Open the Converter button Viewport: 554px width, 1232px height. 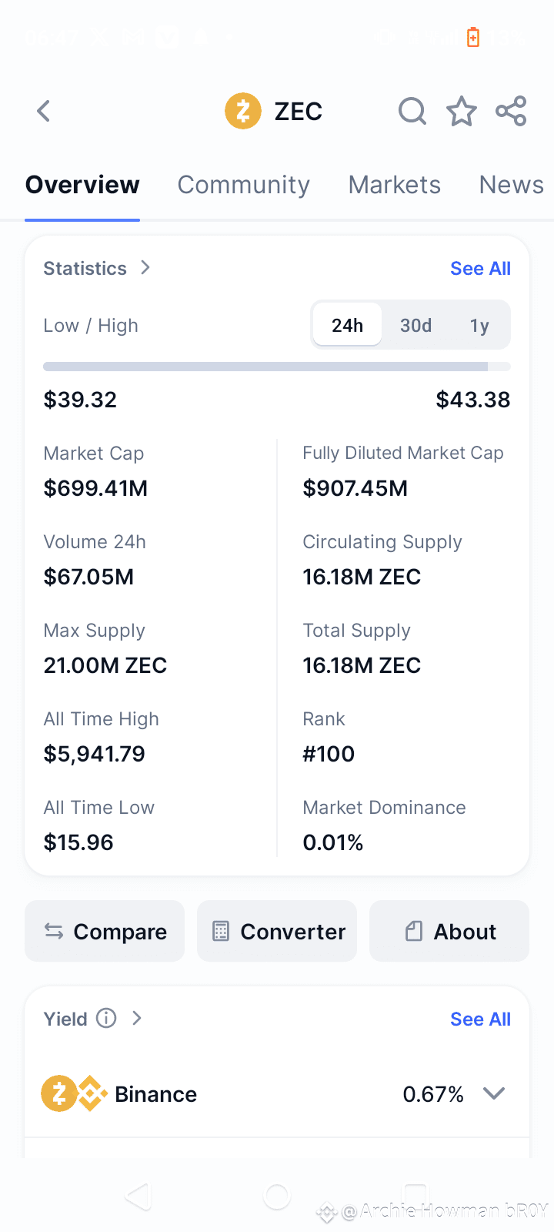(x=277, y=931)
